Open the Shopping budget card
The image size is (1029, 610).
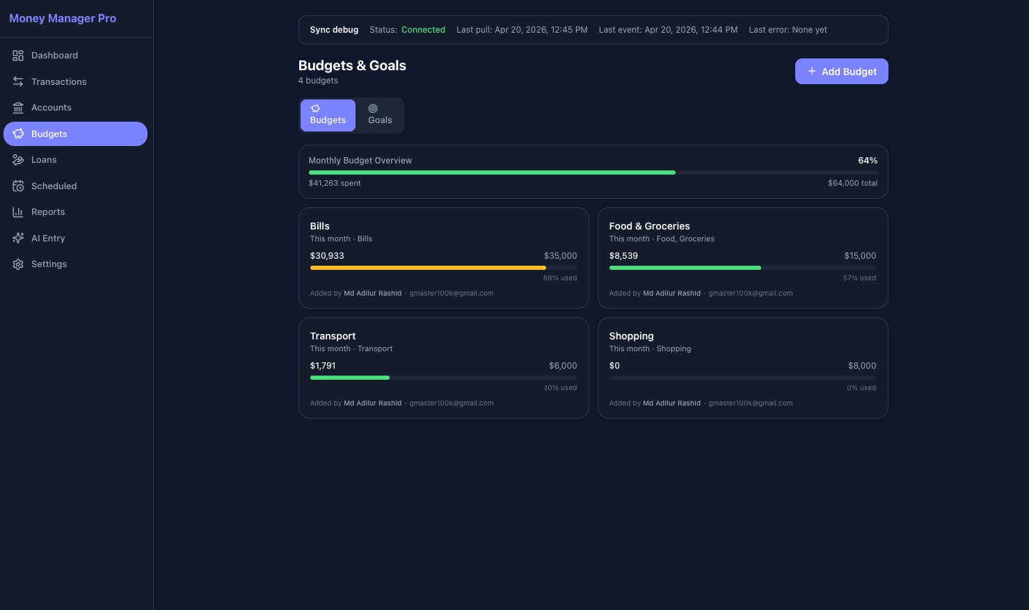coord(742,367)
